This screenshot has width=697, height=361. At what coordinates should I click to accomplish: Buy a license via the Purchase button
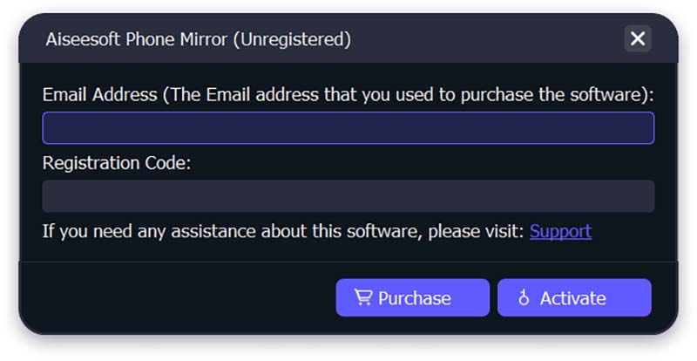pyautogui.click(x=412, y=298)
